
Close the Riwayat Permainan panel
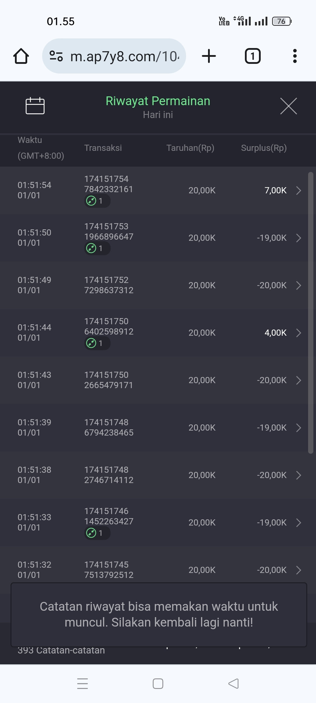pos(288,106)
